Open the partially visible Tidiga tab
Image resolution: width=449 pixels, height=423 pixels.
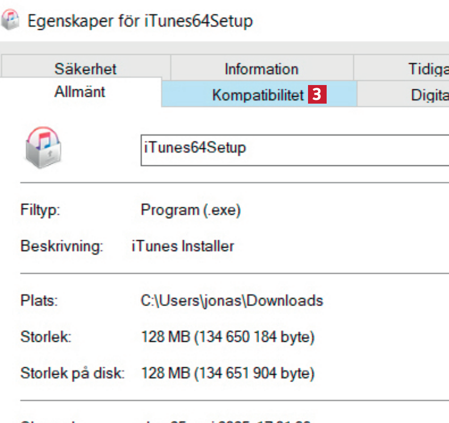[426, 69]
